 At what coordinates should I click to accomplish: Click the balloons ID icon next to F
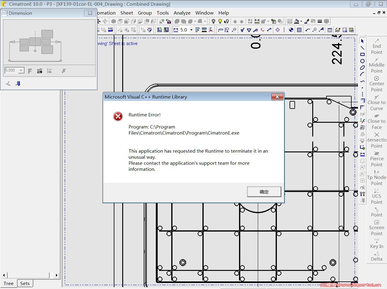204,30
